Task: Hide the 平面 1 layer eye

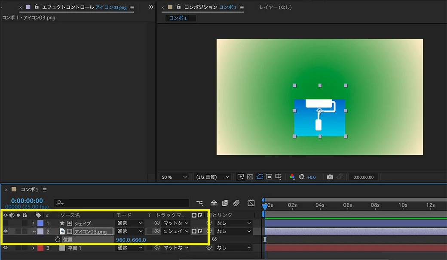Action: (6, 248)
